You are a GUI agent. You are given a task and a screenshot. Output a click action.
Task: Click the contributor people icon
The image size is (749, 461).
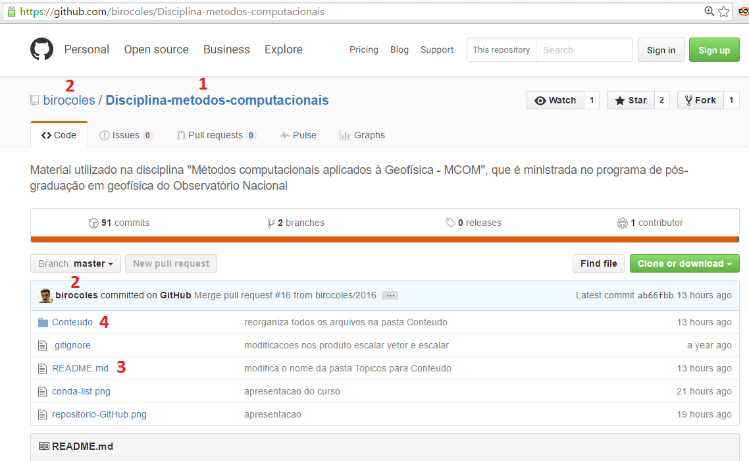(x=623, y=223)
